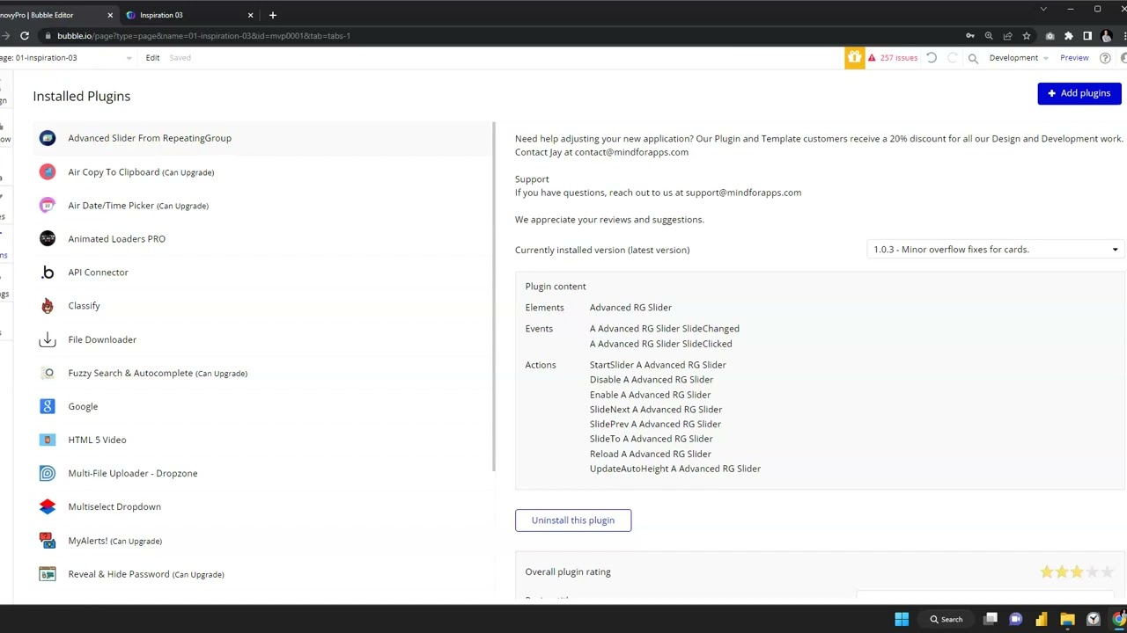Image resolution: width=1127 pixels, height=633 pixels.
Task: Click the API Connector plugin icon
Action: pos(48,273)
